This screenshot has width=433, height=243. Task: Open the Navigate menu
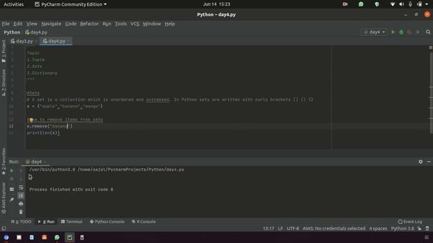tap(51, 24)
